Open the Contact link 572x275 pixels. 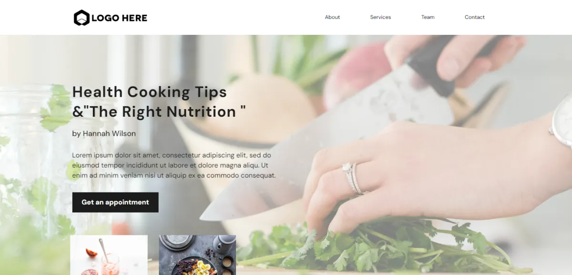click(x=475, y=17)
